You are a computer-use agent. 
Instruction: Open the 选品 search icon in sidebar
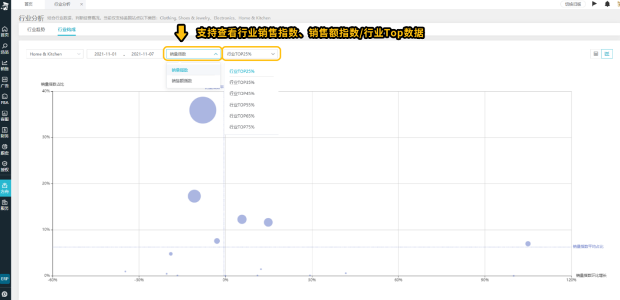point(5,48)
